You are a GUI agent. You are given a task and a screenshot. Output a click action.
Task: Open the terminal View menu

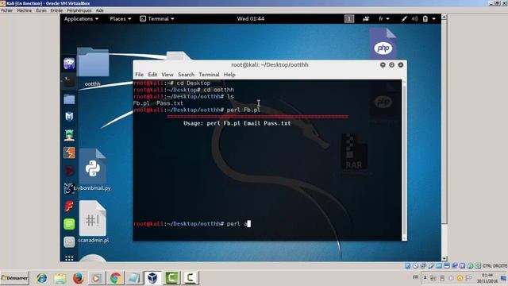pyautogui.click(x=167, y=75)
